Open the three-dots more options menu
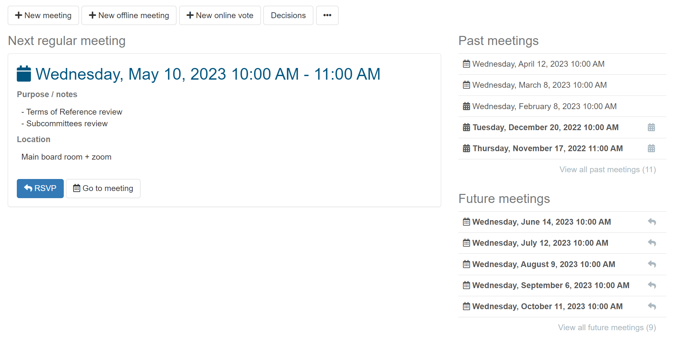 click(327, 15)
